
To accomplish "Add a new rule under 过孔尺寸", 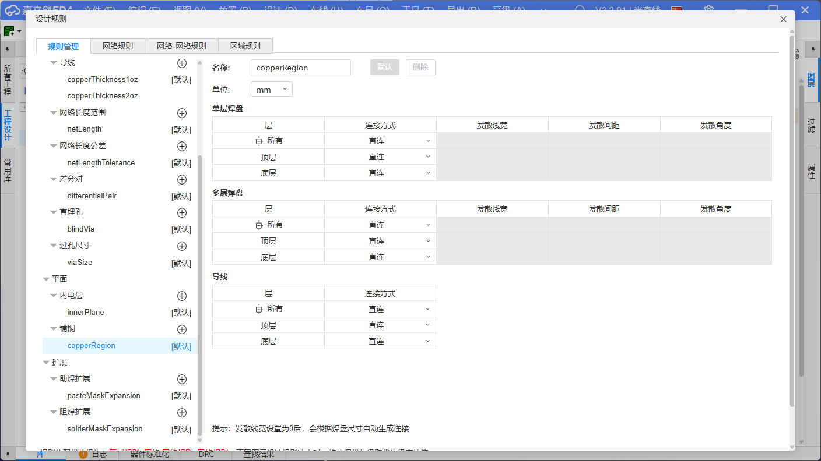I will tap(182, 246).
